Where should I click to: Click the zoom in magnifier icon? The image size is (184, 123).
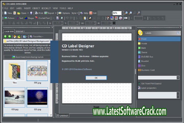(126, 13)
